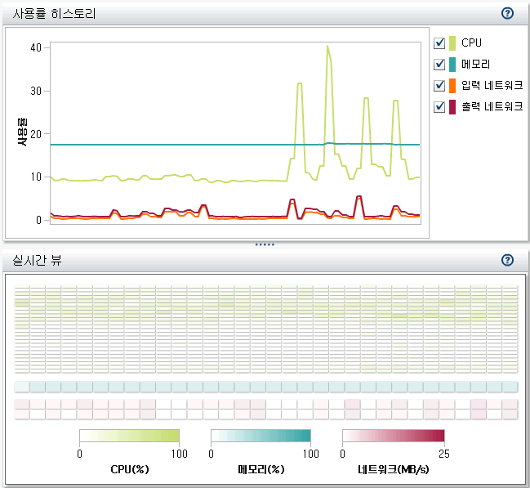This screenshot has width=530, height=488.
Task: Select the crimson 출력 네트워크 legend swatch
Action: click(x=452, y=106)
